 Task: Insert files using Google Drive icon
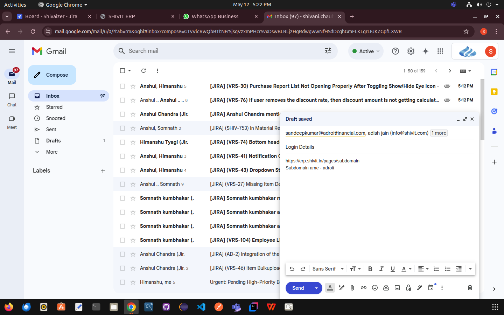[x=386, y=288]
